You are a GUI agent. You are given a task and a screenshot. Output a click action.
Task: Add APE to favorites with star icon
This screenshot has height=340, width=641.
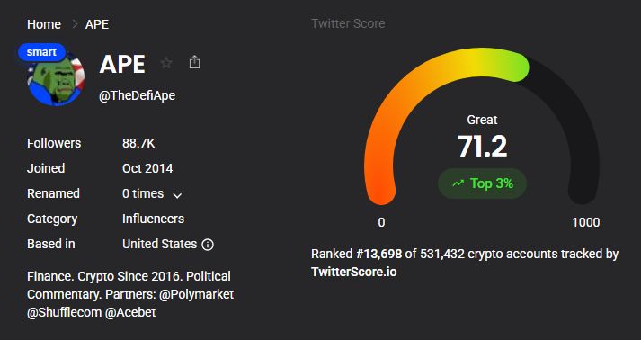[x=166, y=63]
